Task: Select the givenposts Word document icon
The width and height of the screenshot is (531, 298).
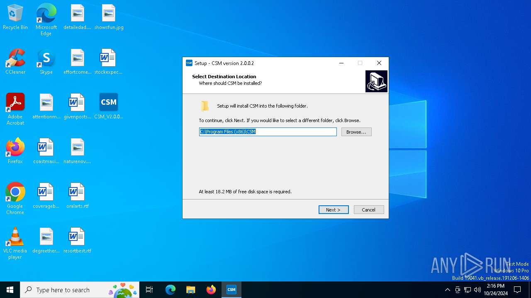Action: [x=77, y=106]
